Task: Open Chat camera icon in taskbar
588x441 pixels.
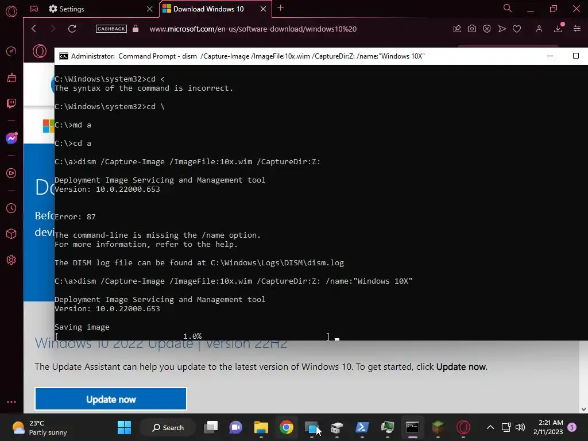Action: click(x=235, y=427)
